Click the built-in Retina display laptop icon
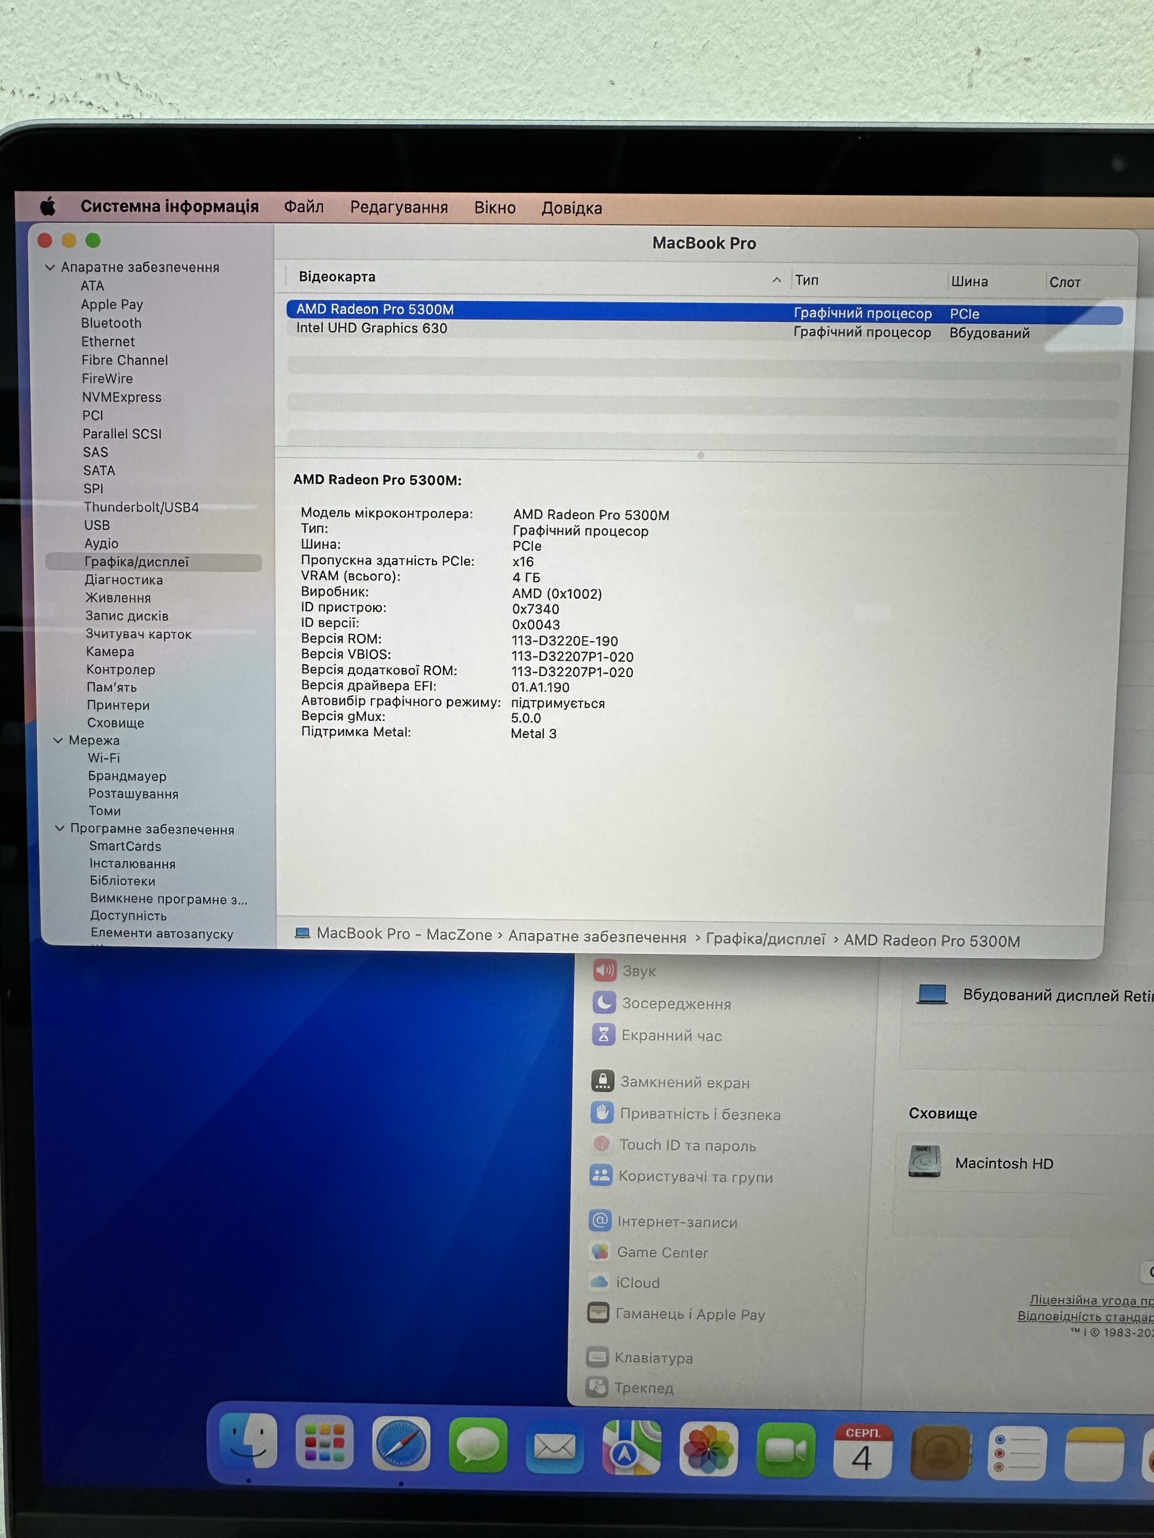1154x1538 pixels. tap(932, 994)
